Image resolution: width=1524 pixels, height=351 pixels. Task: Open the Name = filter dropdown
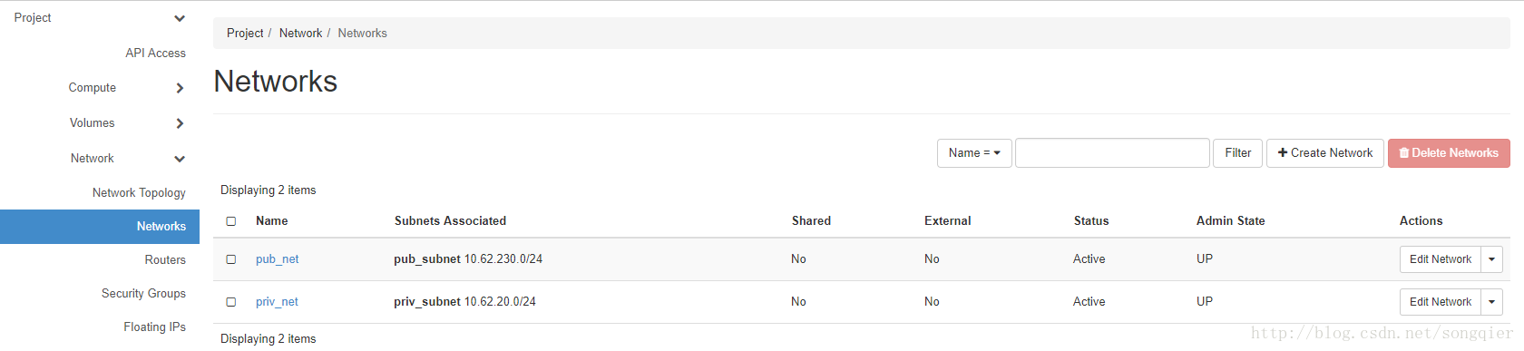974,153
